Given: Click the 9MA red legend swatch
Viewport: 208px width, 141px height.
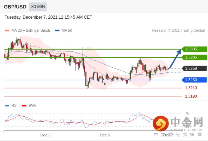Looking at the screenshot, I should tap(24, 106).
